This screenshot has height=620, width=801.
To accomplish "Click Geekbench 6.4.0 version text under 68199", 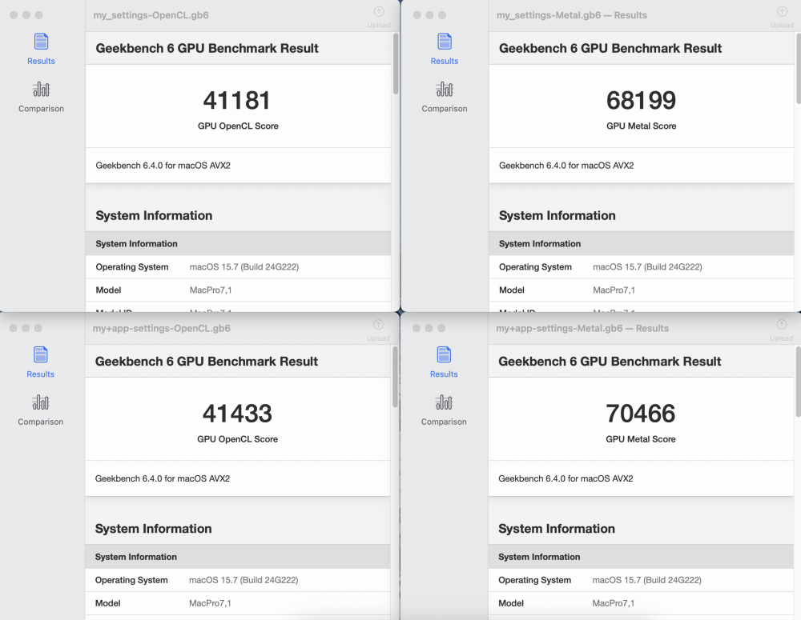I will coord(566,166).
